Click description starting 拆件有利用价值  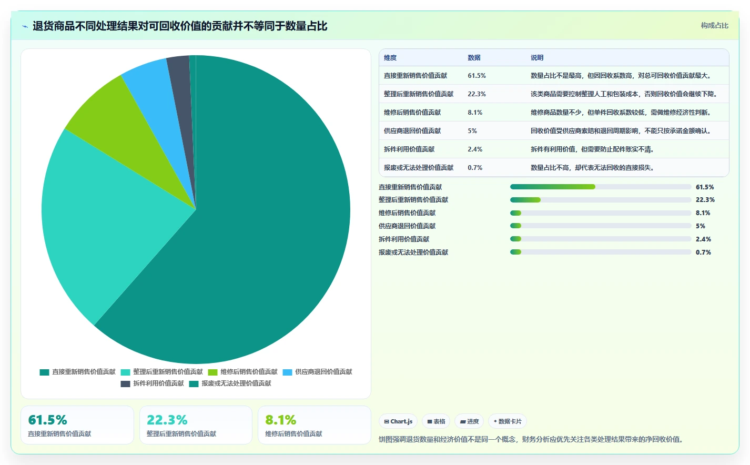click(x=593, y=149)
